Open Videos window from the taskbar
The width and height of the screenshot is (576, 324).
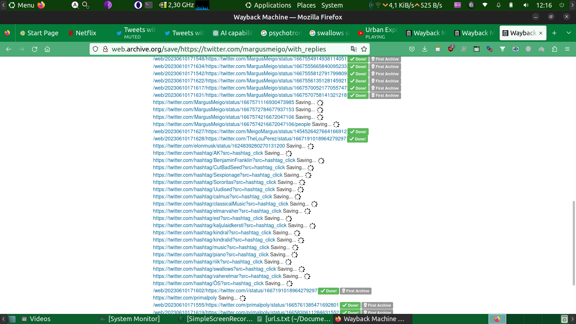click(36, 319)
